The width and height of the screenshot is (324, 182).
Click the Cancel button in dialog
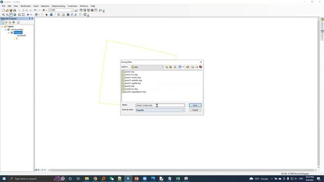(195, 110)
